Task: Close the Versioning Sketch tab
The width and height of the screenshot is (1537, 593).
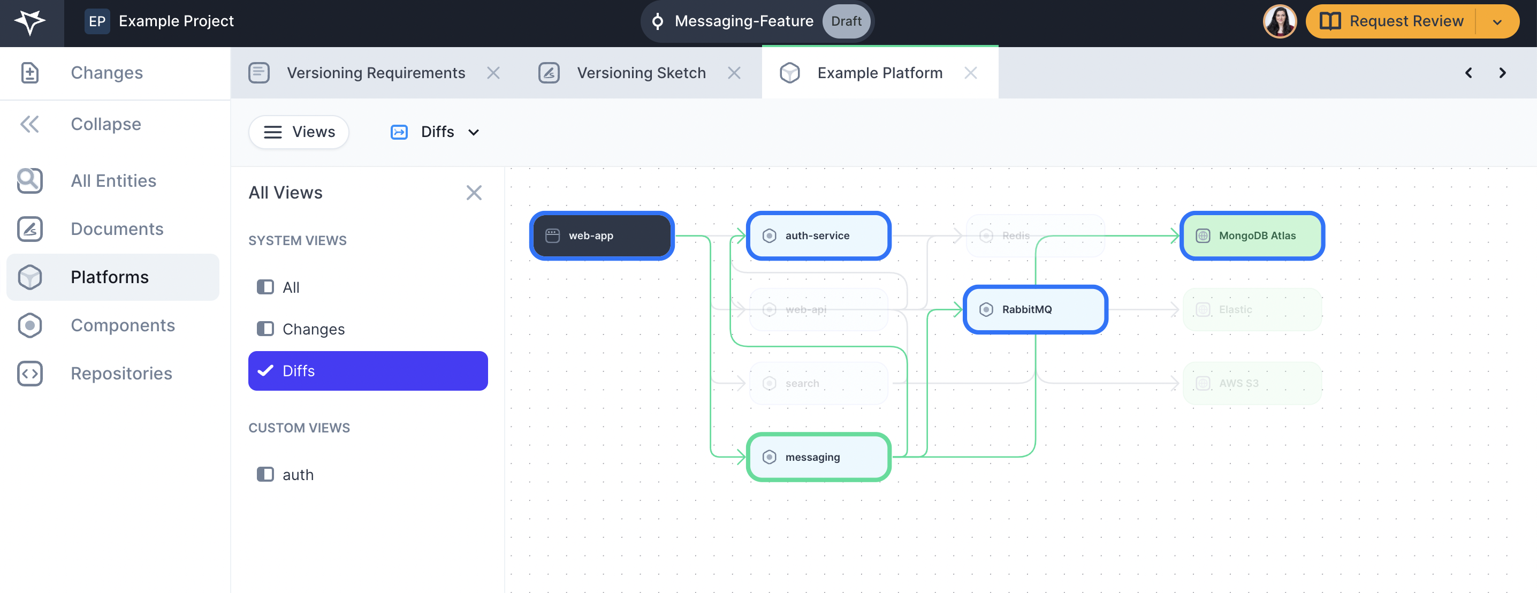Action: tap(734, 73)
